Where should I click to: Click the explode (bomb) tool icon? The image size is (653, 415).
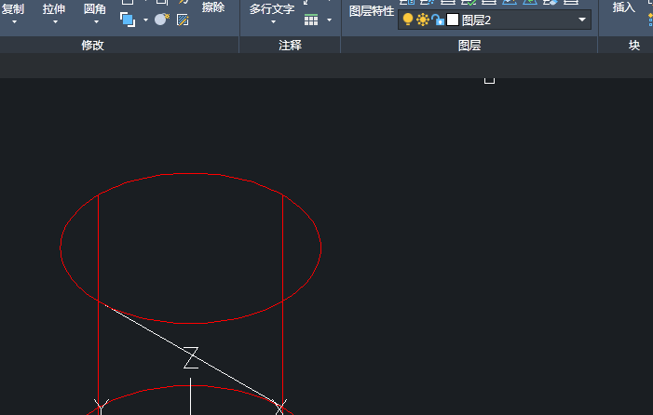pyautogui.click(x=161, y=20)
